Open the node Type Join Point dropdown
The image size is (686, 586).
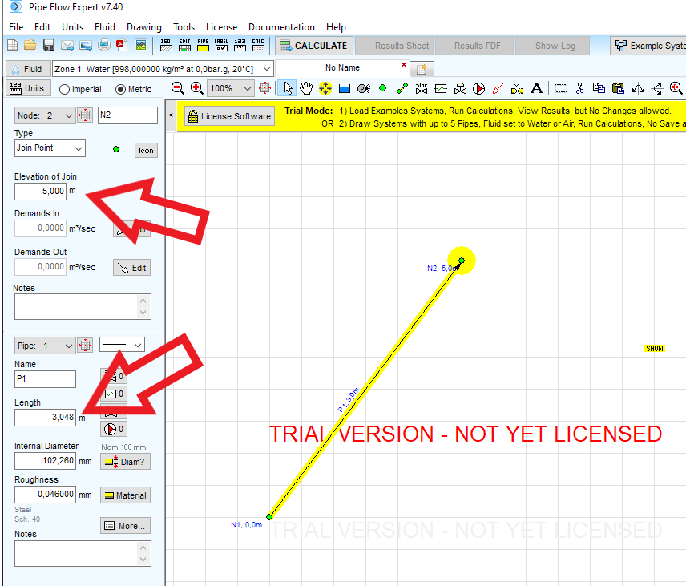(x=50, y=148)
